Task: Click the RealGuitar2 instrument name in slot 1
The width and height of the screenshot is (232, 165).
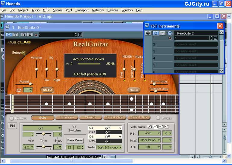Action: pos(196,33)
